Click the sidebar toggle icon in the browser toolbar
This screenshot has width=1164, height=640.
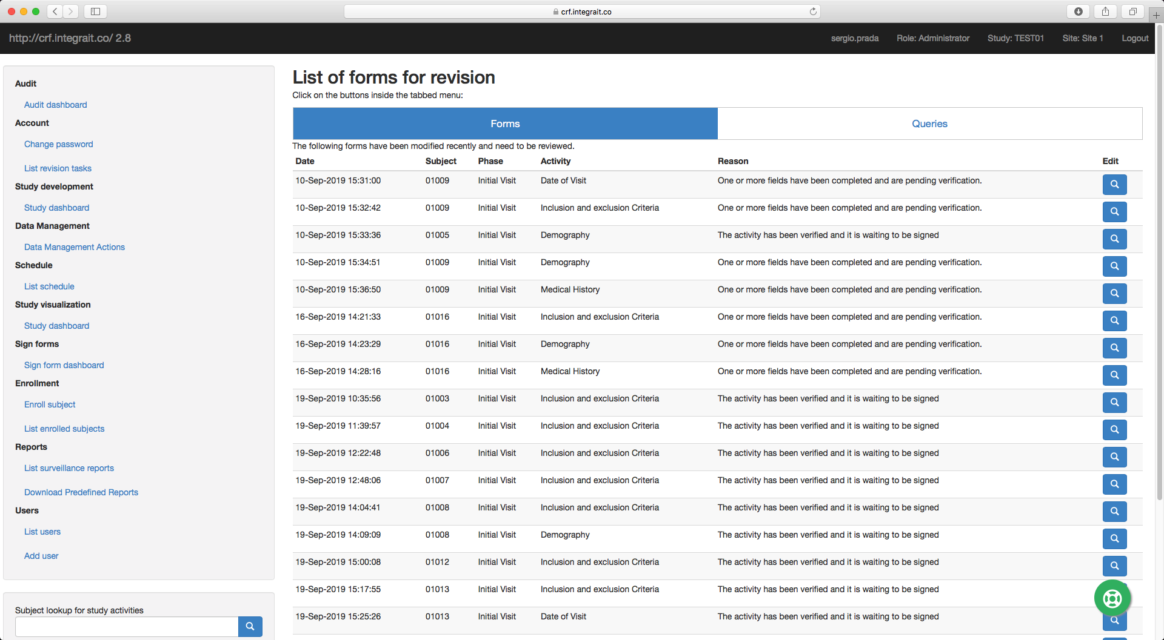pos(95,11)
